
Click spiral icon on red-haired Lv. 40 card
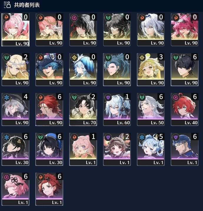(176, 97)
